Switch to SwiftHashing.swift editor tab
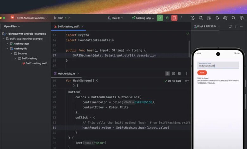247x149 pixels. (x=68, y=27)
